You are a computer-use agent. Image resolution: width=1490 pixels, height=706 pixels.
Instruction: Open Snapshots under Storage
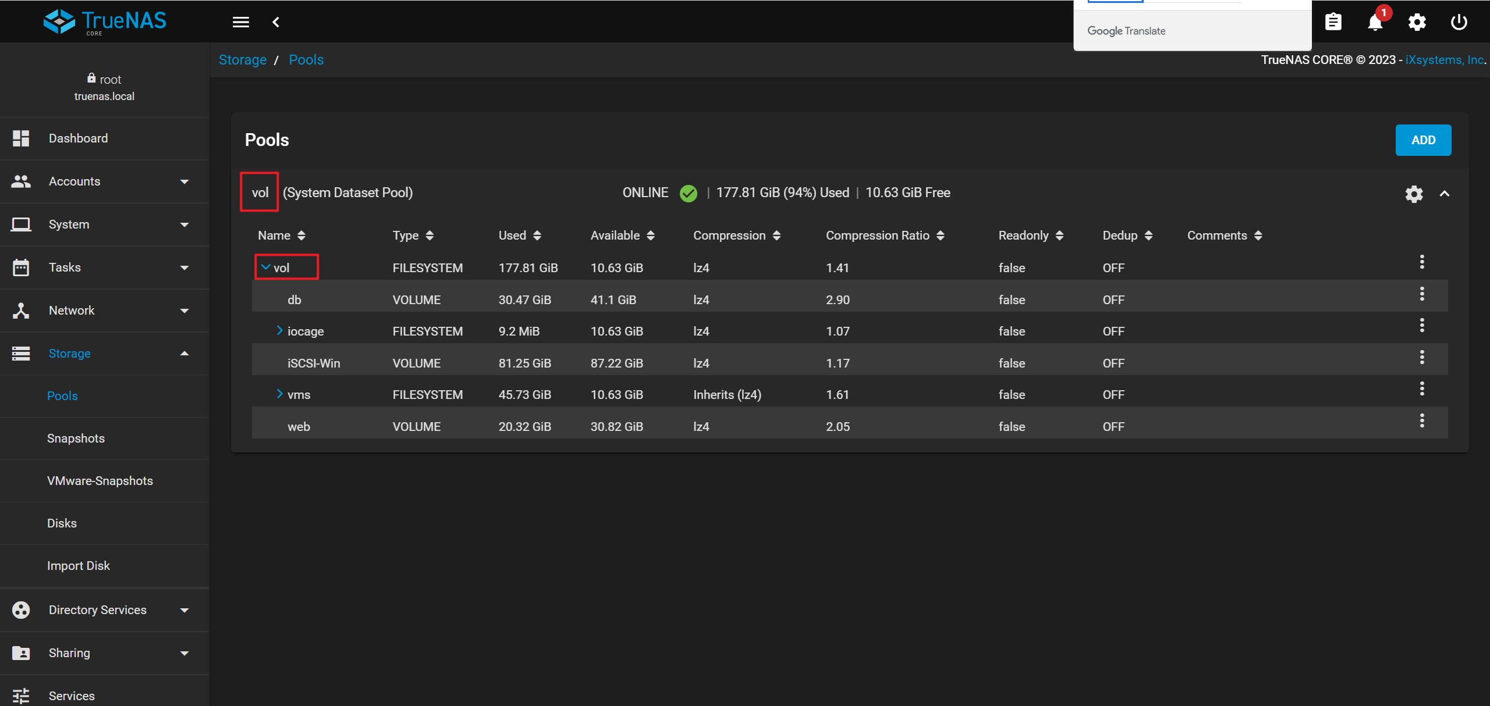click(76, 438)
